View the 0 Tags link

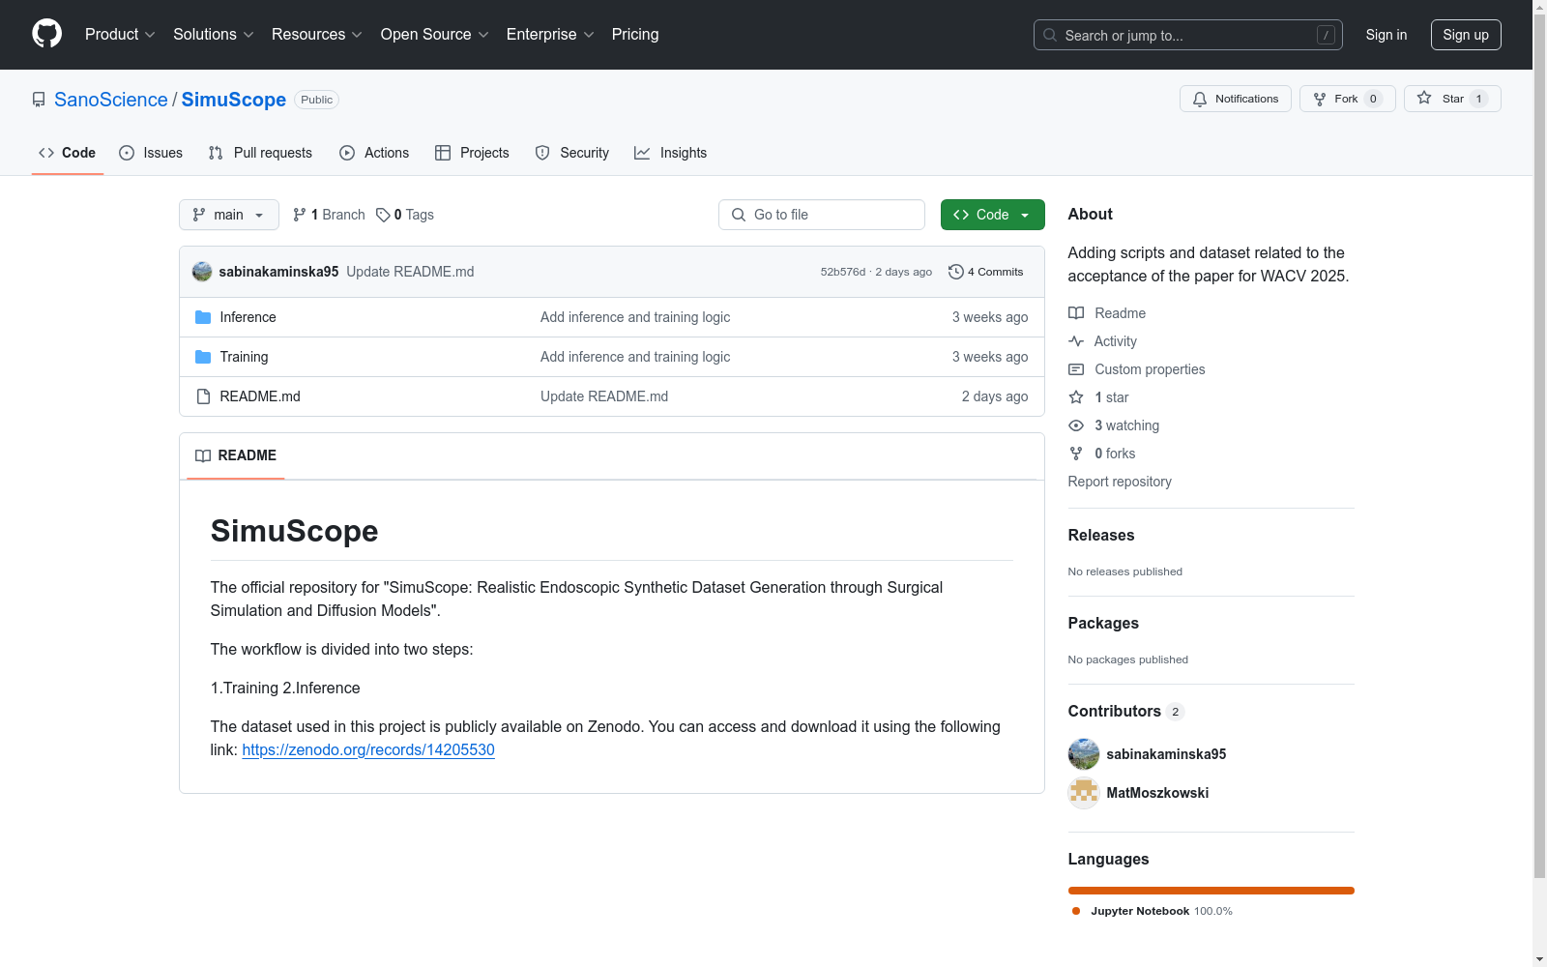405,215
